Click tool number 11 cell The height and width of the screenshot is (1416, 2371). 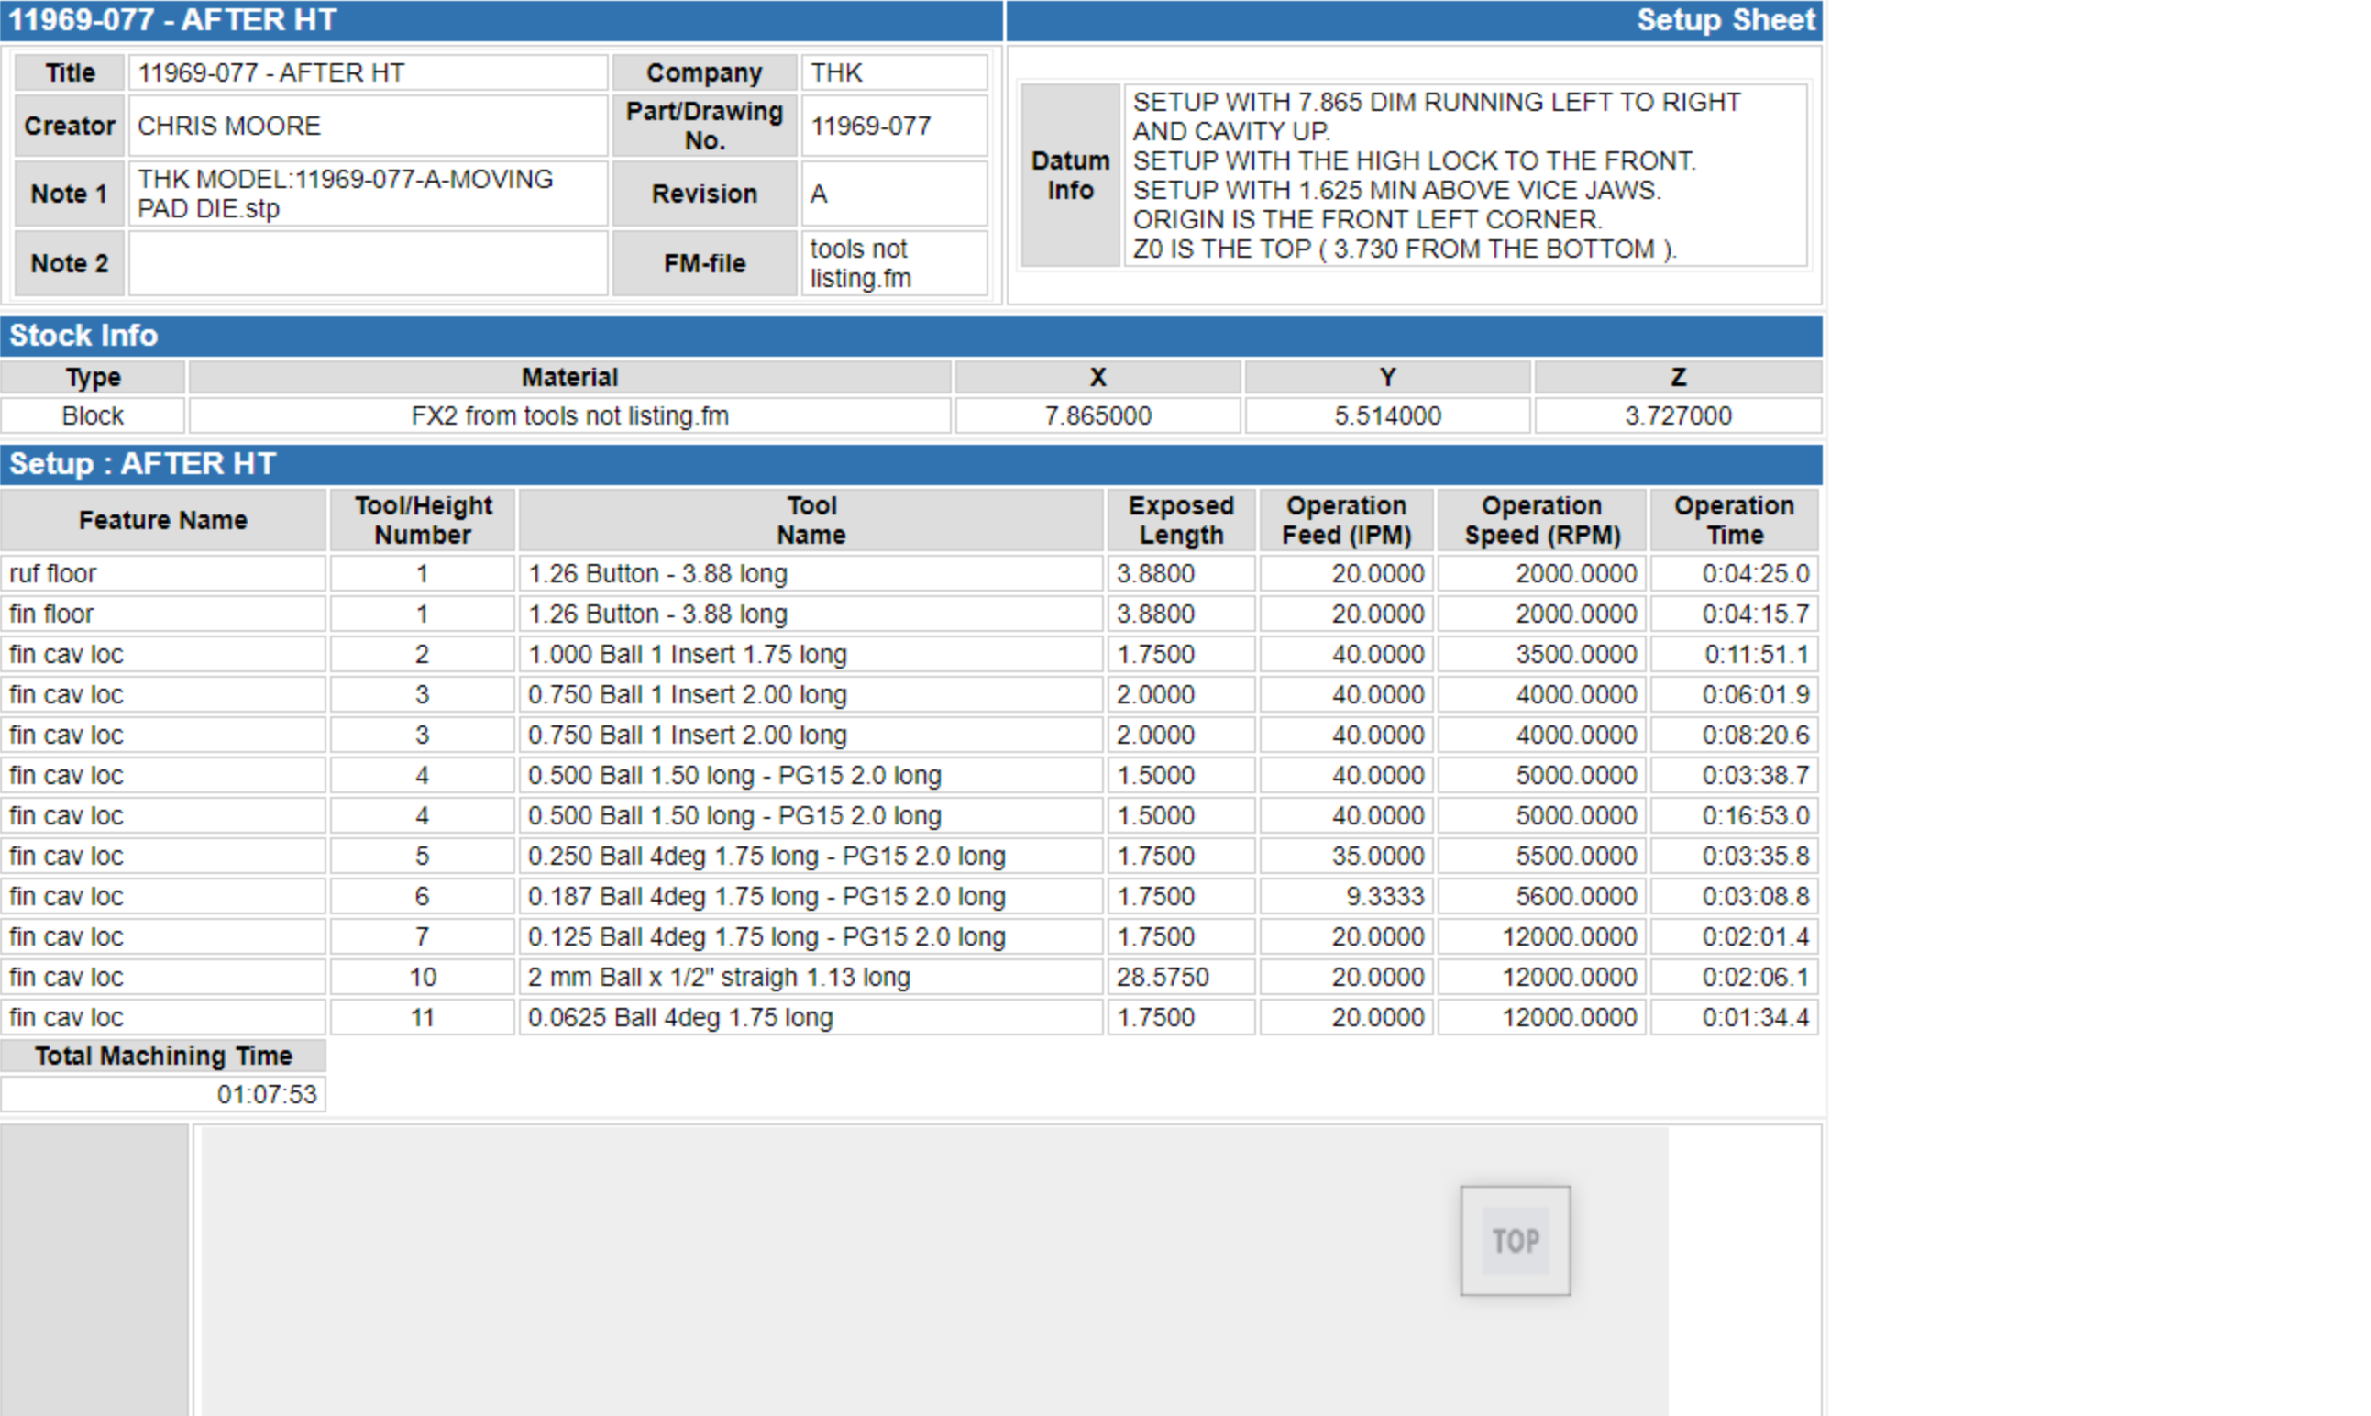423,1017
